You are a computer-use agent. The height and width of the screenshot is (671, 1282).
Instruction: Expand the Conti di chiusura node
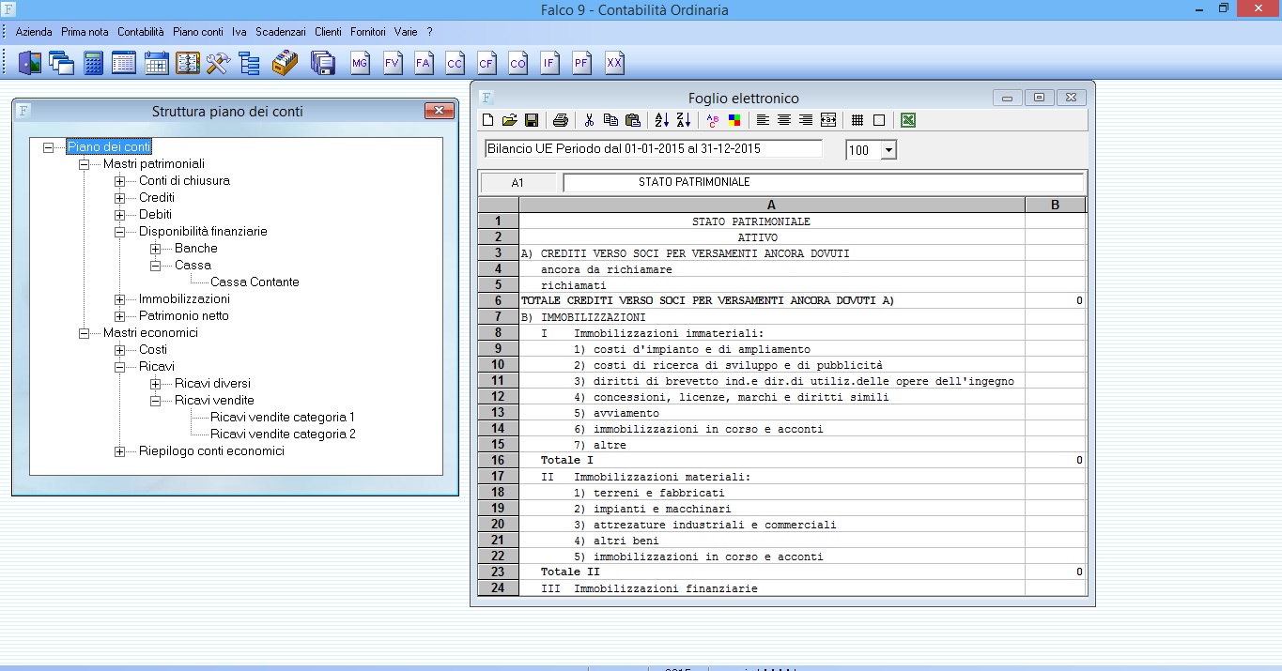point(119,181)
